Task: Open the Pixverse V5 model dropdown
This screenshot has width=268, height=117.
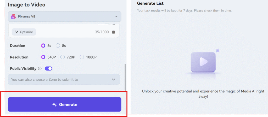Action: (64, 16)
